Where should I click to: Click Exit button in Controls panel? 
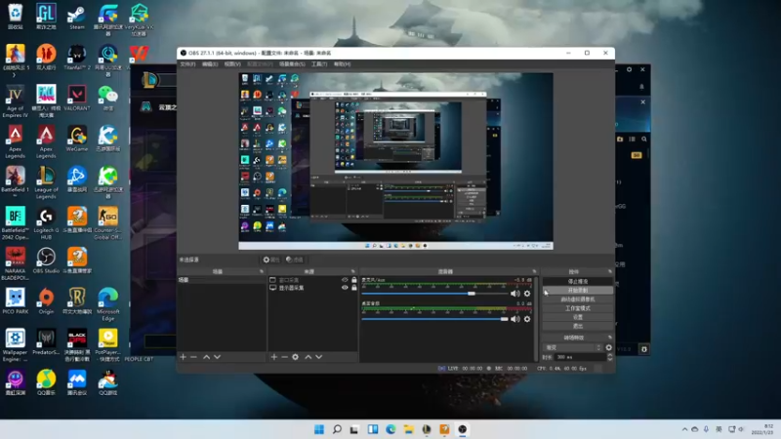578,326
